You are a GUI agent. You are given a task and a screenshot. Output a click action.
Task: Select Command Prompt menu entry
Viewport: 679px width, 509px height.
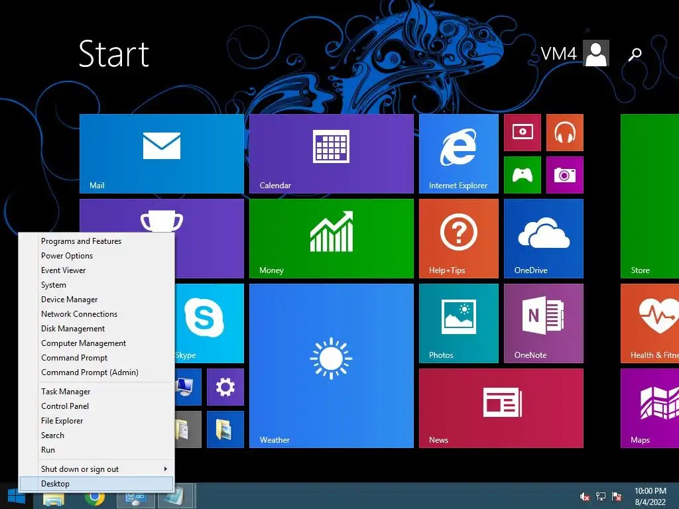click(x=96, y=358)
